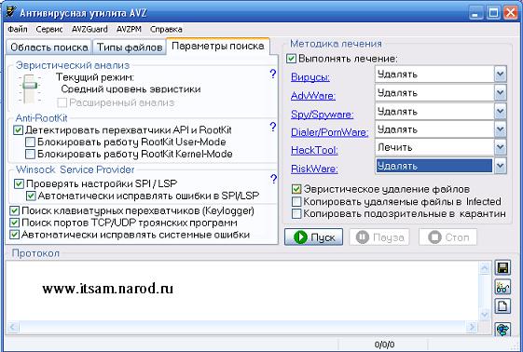
Task: Click the protocol horizontal scrollbar right arrow
Action: [472, 327]
